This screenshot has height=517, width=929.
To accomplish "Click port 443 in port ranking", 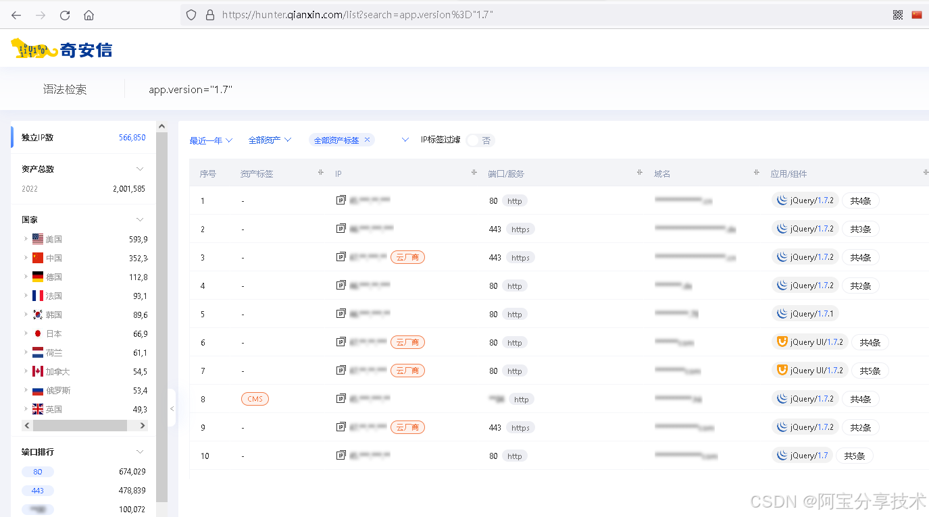I will pos(38,491).
